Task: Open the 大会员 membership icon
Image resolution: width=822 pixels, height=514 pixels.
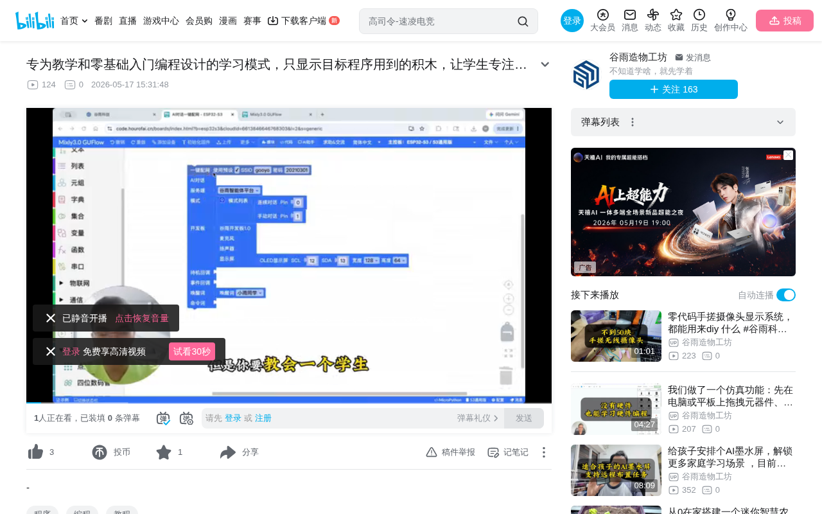Action: point(602,21)
